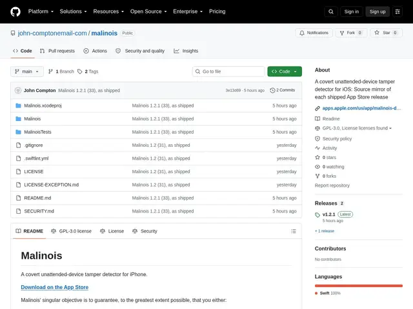Image resolution: width=413 pixels, height=309 pixels.
Task: Select the README tab
Action: pos(29,231)
